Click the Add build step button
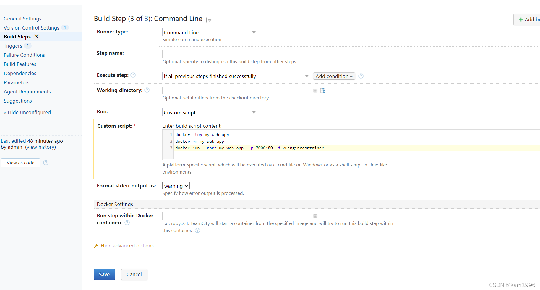The height and width of the screenshot is (290, 540). 527,20
